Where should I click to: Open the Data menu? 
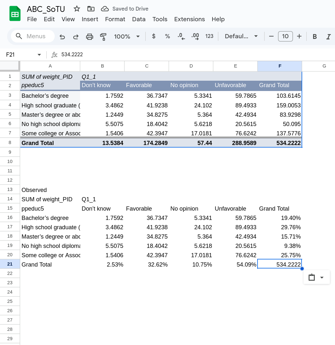point(139,19)
